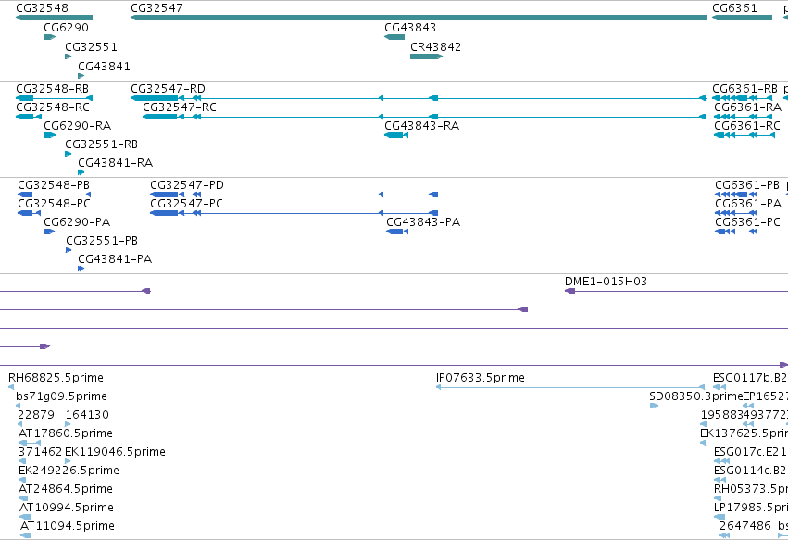Click the CG6290-RA transcript label

78,126
